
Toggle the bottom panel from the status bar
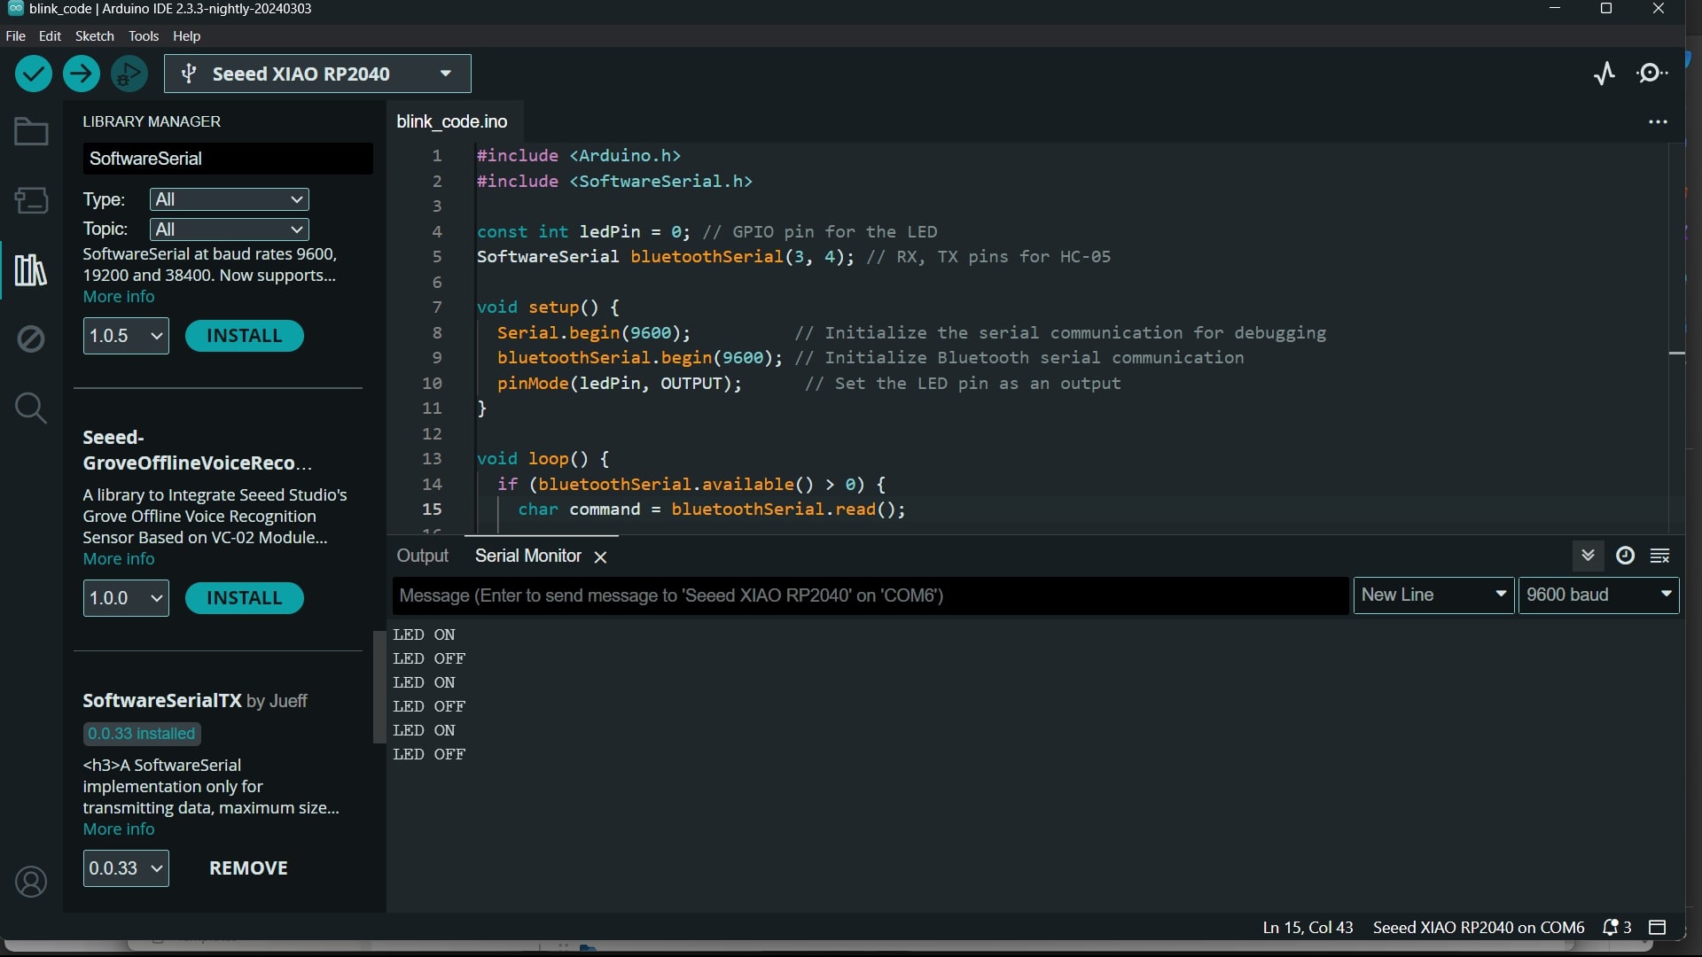click(1657, 927)
